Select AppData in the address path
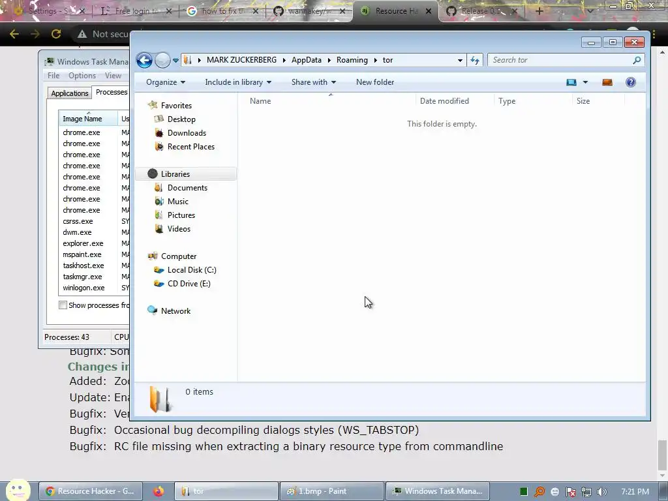The height and width of the screenshot is (501, 668). coord(307,60)
